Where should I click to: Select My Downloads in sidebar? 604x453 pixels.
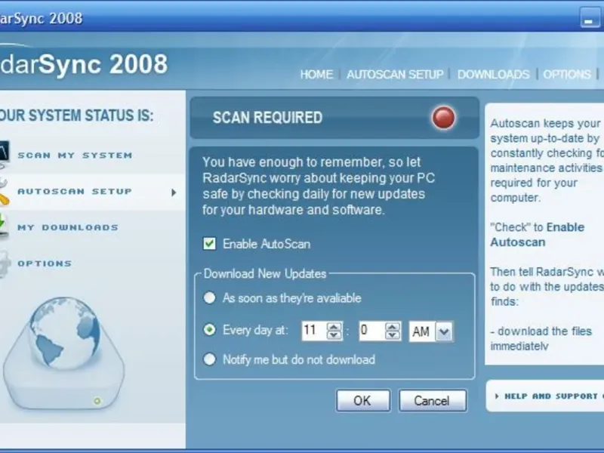68,227
